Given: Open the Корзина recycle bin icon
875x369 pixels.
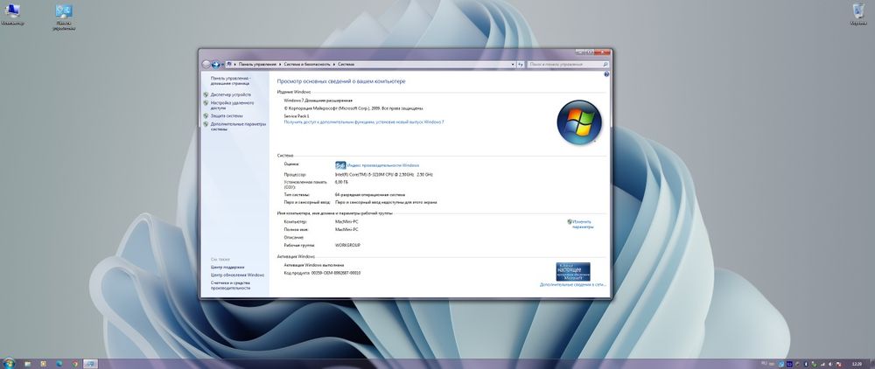Looking at the screenshot, I should click(x=857, y=15).
